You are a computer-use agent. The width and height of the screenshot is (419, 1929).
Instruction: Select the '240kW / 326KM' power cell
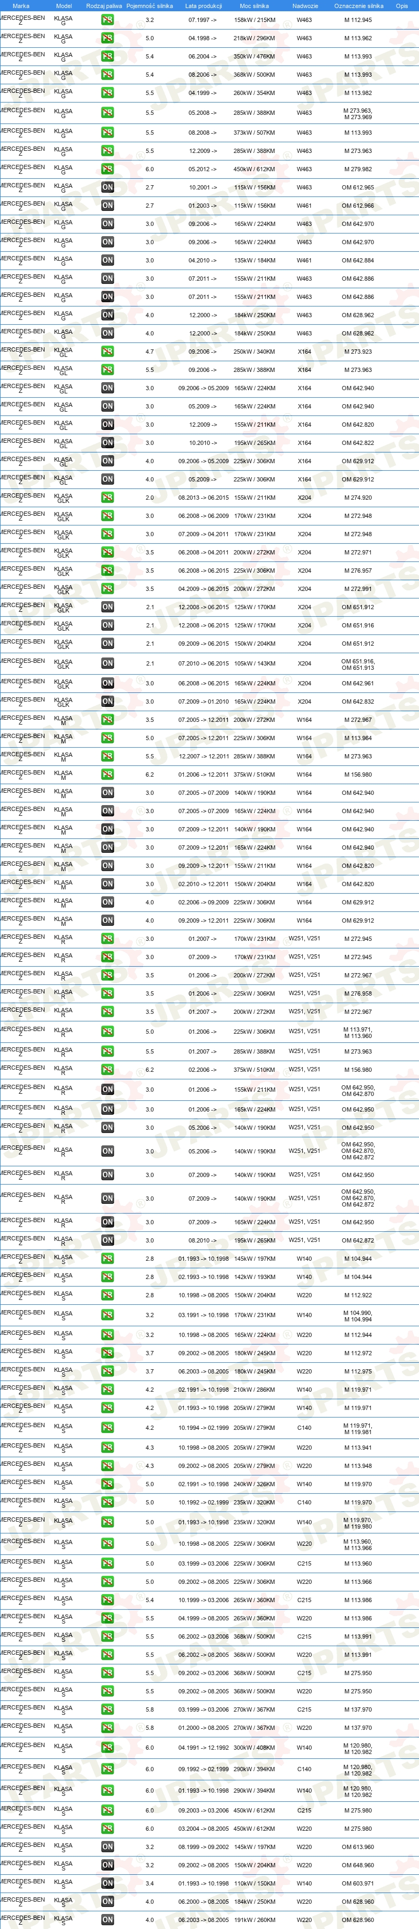click(x=255, y=1484)
